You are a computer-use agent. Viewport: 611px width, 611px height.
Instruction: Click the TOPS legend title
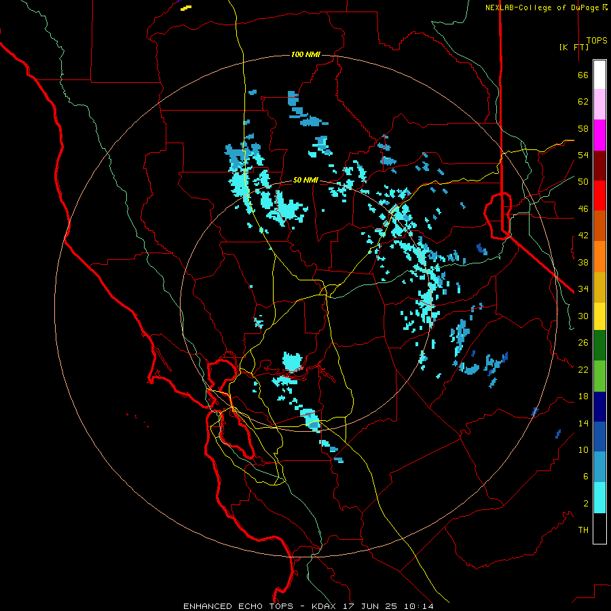click(597, 40)
